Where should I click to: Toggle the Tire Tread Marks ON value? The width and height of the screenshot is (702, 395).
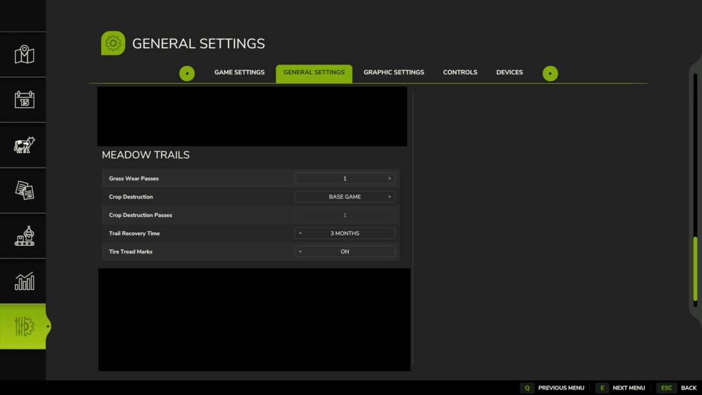pos(344,251)
